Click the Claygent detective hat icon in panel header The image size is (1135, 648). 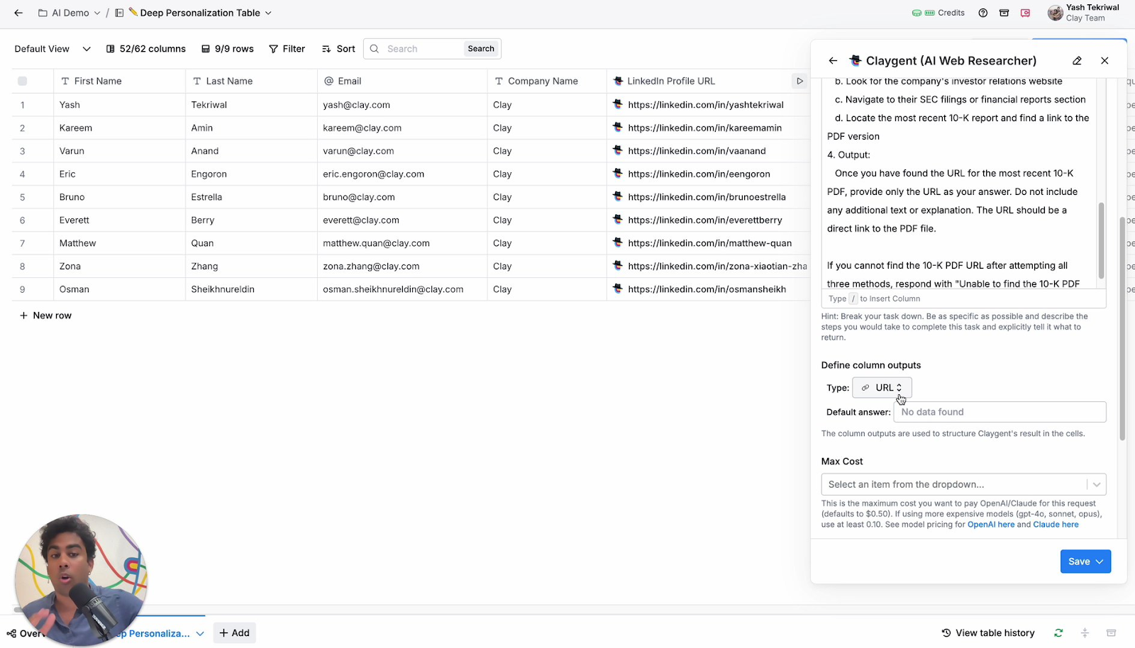coord(856,60)
